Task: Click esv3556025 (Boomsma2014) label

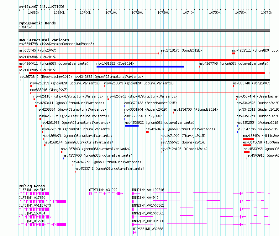Action: [x=183, y=142]
